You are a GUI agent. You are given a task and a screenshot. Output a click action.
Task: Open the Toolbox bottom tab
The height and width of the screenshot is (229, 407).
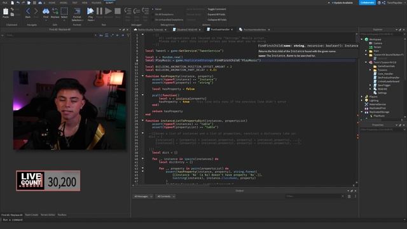(x=62, y=215)
